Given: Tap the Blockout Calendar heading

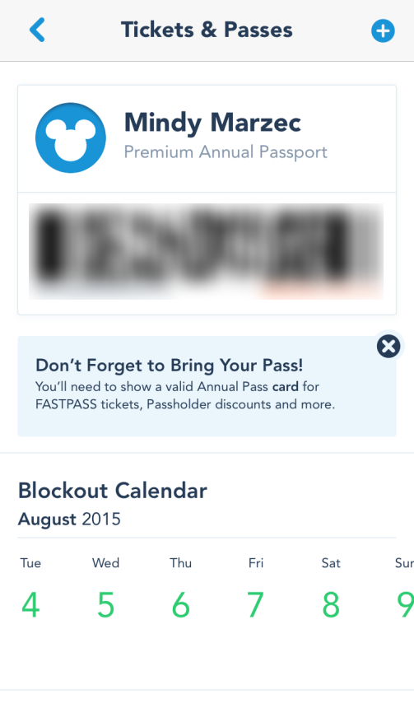Looking at the screenshot, I should pos(112,491).
